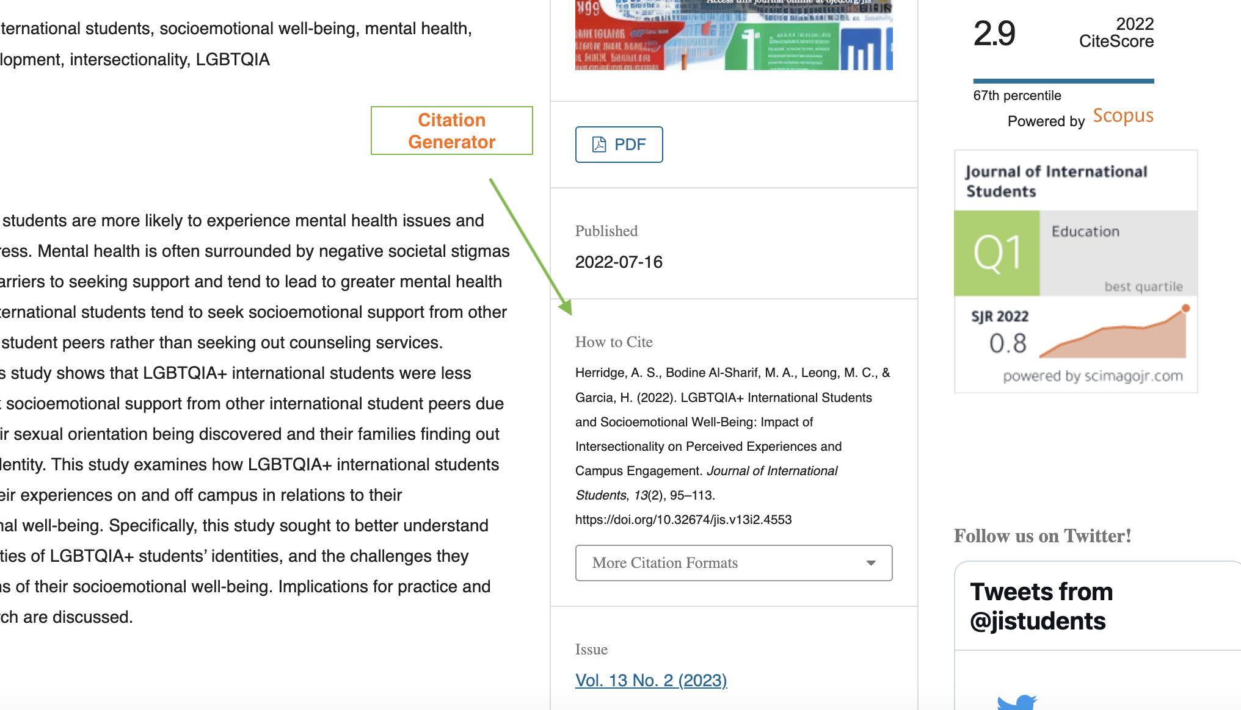The image size is (1241, 710).
Task: Click the Citation Generator label box
Action: click(451, 131)
